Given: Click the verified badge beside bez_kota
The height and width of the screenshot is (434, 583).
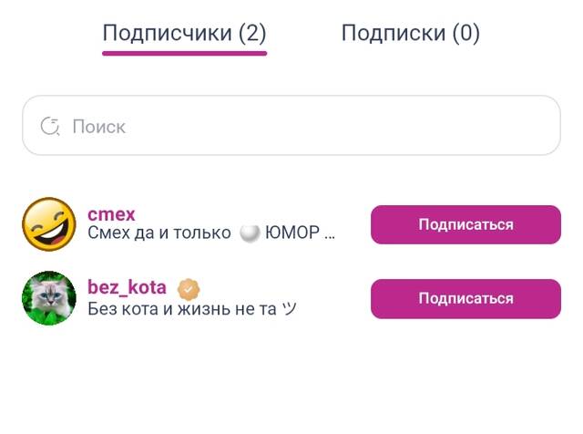Looking at the screenshot, I should click(x=188, y=288).
